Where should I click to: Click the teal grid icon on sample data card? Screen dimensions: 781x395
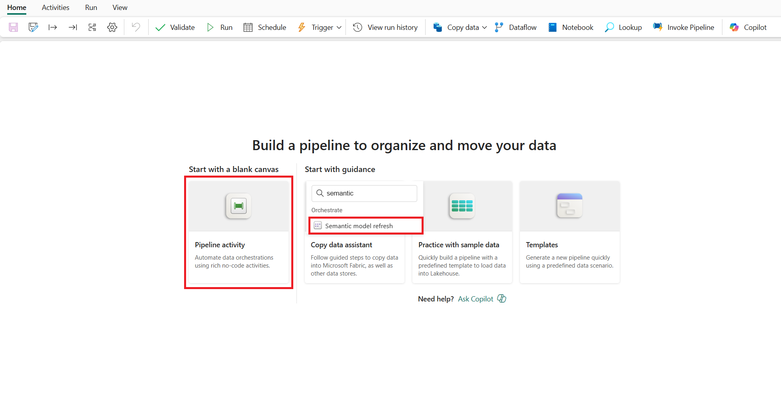click(x=462, y=206)
